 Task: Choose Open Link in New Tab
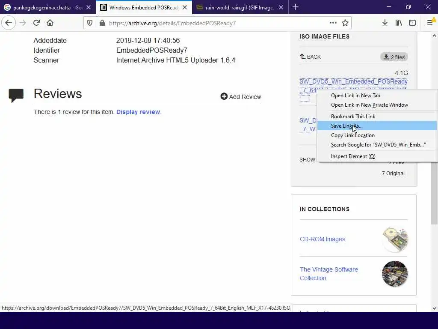(x=377, y=96)
